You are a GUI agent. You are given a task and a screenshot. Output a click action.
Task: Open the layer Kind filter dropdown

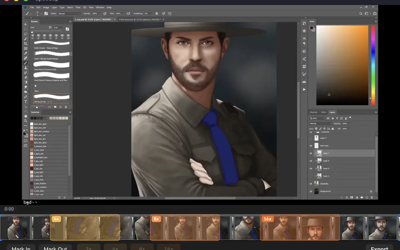317,118
